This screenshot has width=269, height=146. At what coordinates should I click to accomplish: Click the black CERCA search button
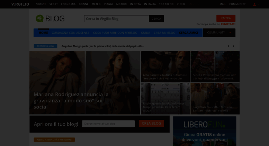click(156, 18)
